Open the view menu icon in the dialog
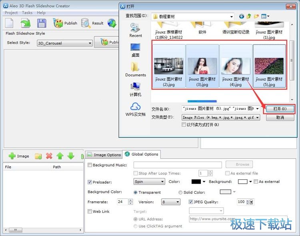The height and width of the screenshot is (236, 300). 265,16
